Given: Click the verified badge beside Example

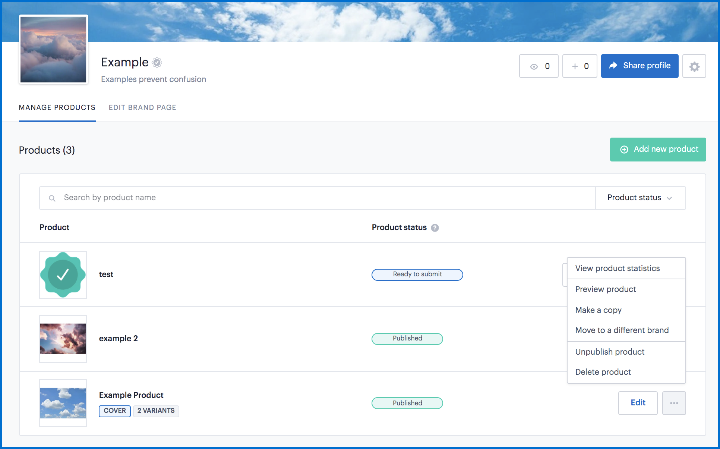Looking at the screenshot, I should click(157, 63).
